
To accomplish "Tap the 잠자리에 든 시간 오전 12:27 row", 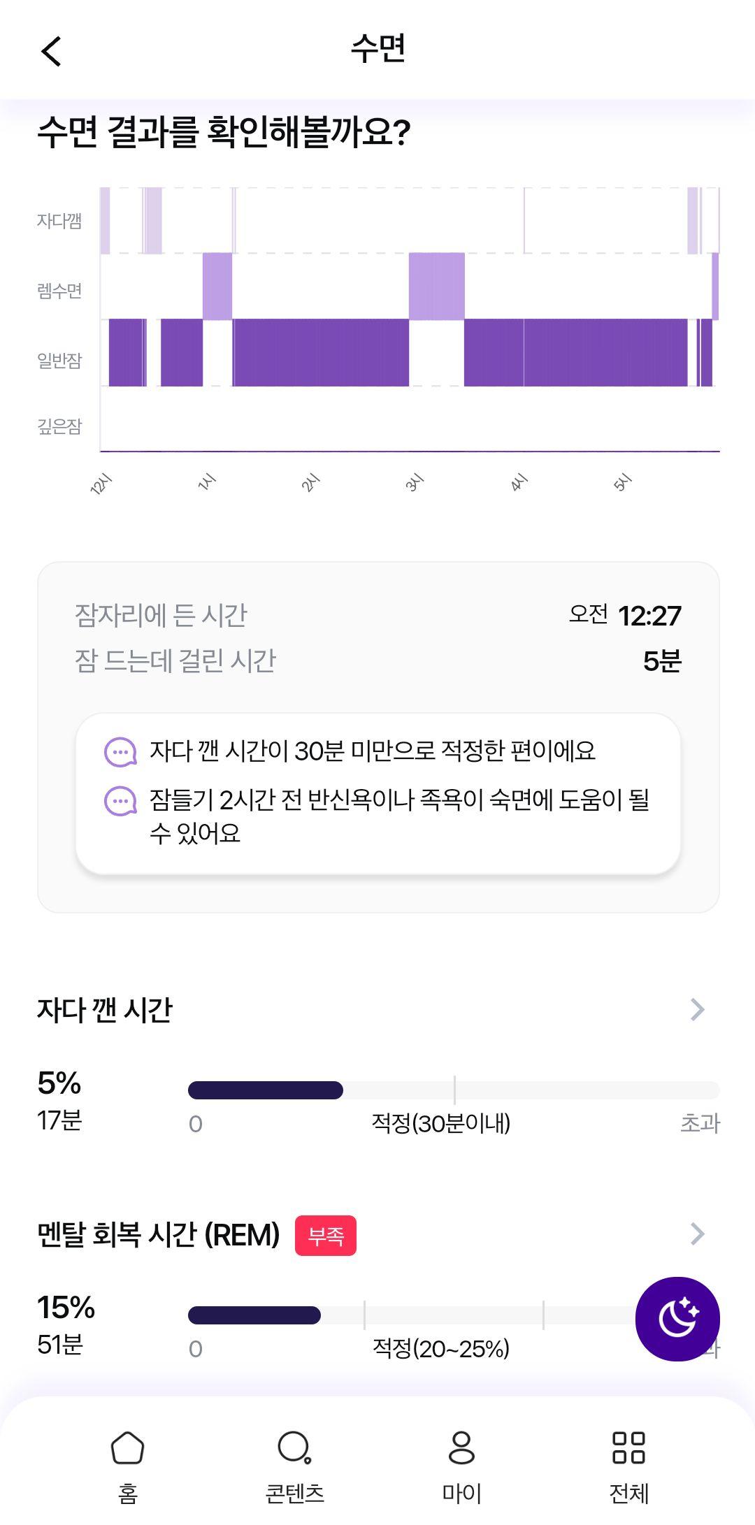I will pyautogui.click(x=378, y=615).
